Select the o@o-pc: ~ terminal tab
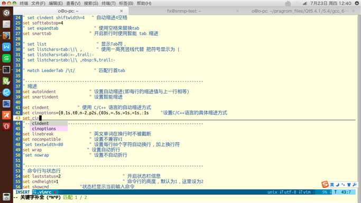The width and height of the screenshot is (361, 203). pos(71,11)
